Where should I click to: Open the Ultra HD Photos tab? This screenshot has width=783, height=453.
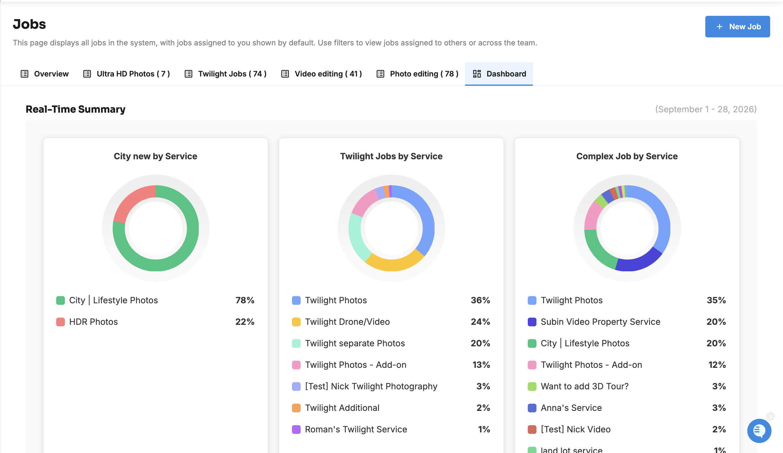pyautogui.click(x=126, y=74)
